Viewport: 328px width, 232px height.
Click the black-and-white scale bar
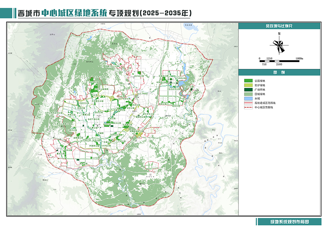[280, 61]
